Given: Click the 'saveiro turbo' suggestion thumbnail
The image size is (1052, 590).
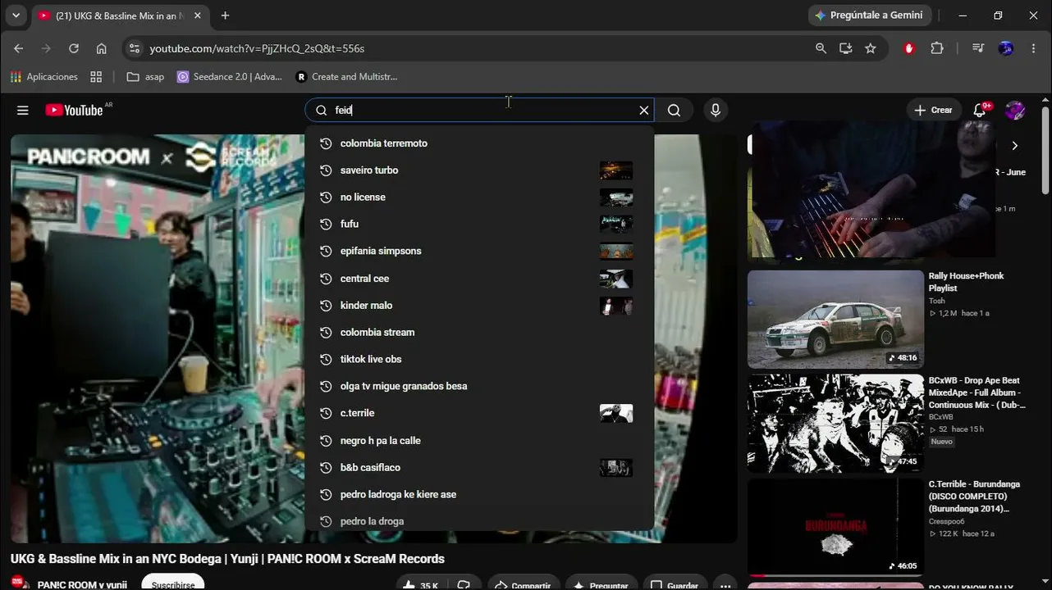Looking at the screenshot, I should coord(615,170).
